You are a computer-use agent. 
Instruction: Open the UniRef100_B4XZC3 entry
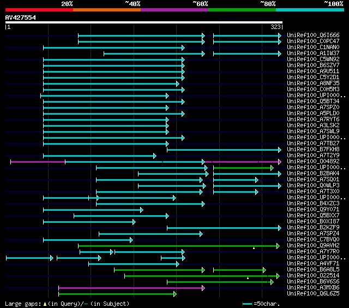tap(313, 204)
